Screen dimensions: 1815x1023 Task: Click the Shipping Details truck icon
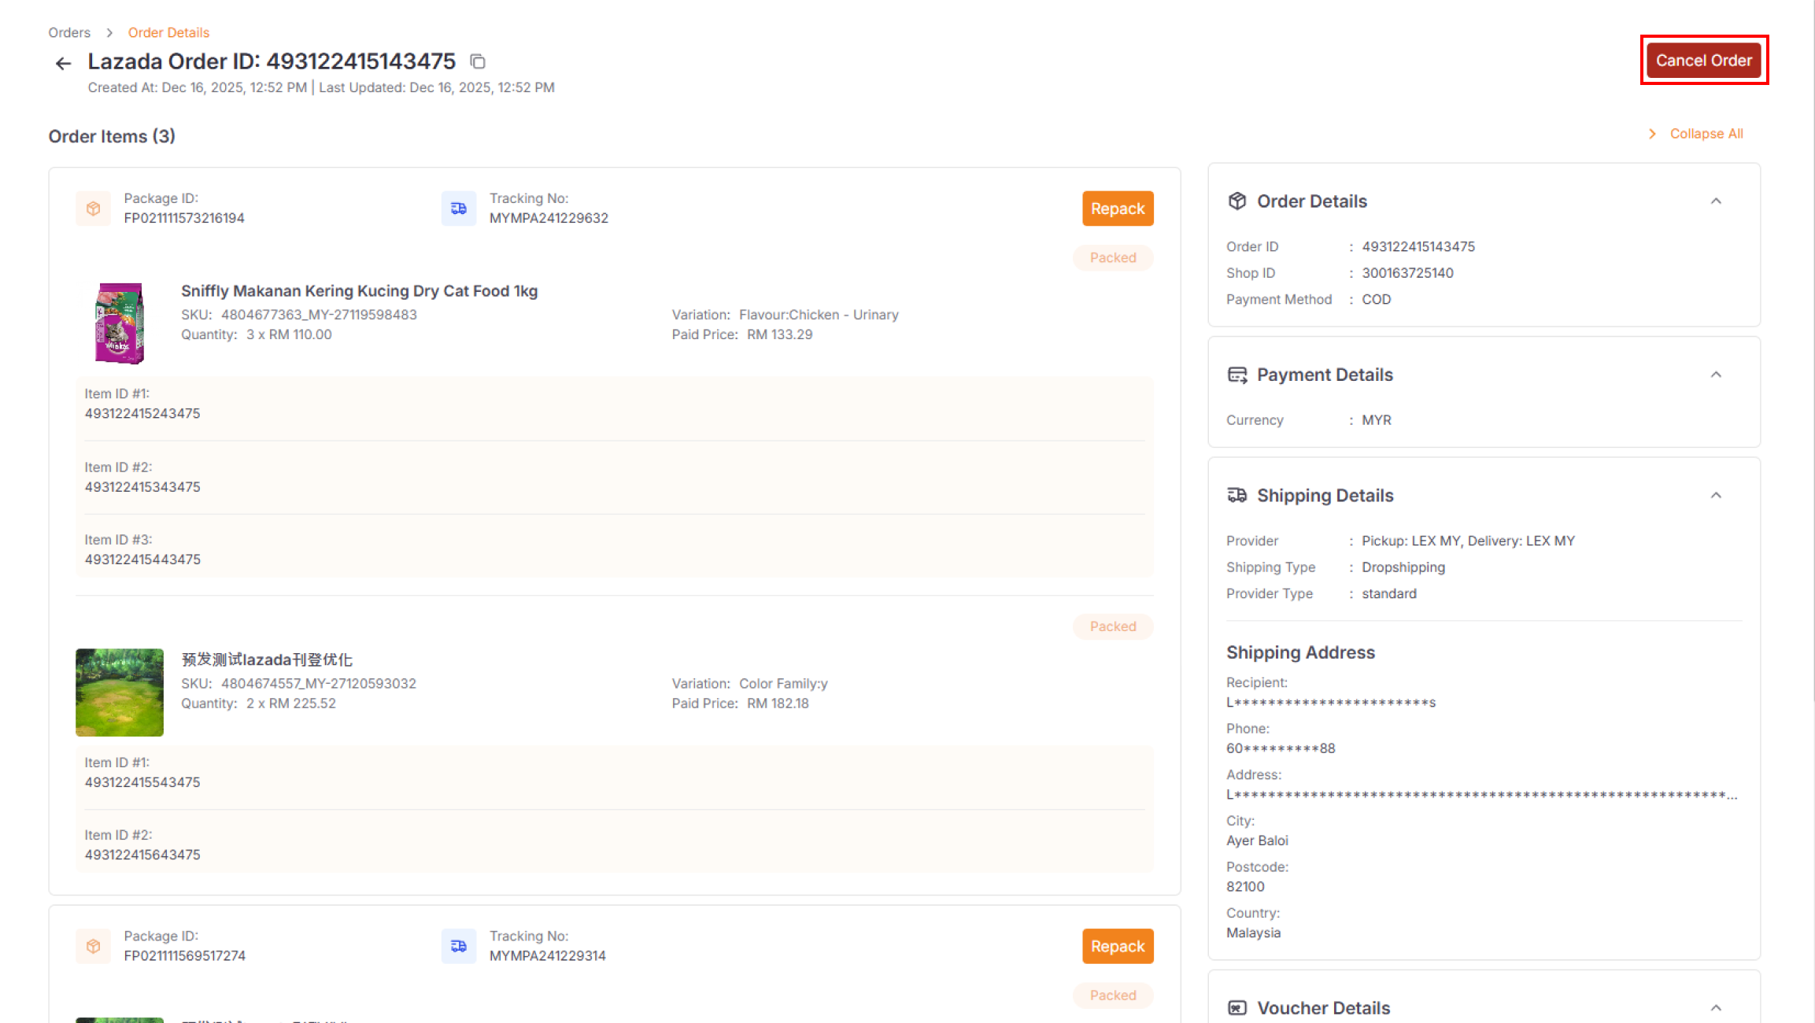point(1236,495)
